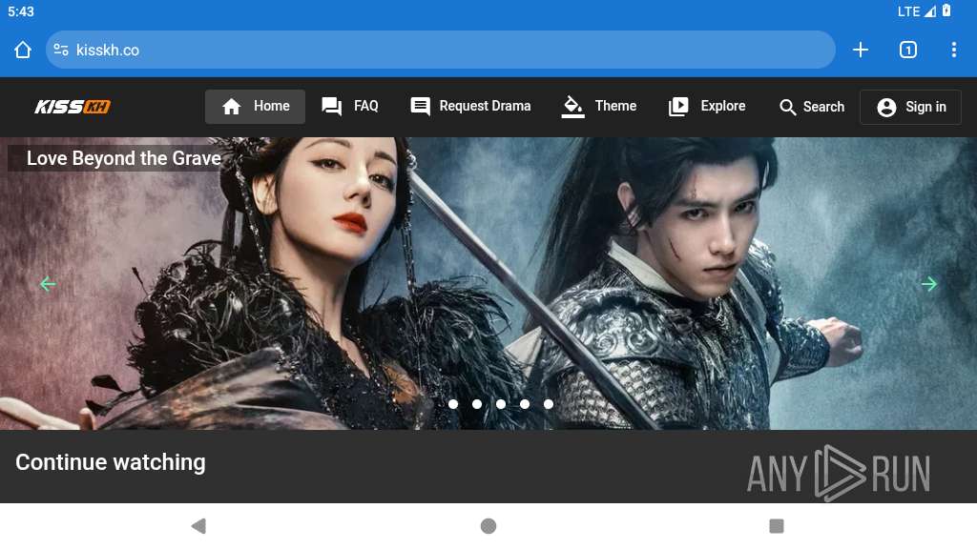Show previous banner with left arrow

point(48,284)
